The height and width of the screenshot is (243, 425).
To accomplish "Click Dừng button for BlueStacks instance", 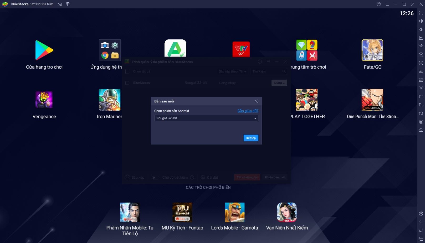I will (279, 83).
